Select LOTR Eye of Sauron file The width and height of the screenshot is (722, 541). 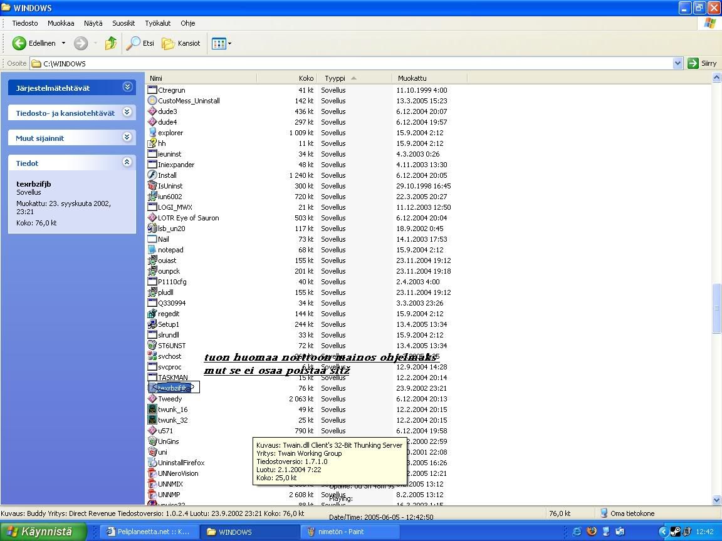click(188, 218)
